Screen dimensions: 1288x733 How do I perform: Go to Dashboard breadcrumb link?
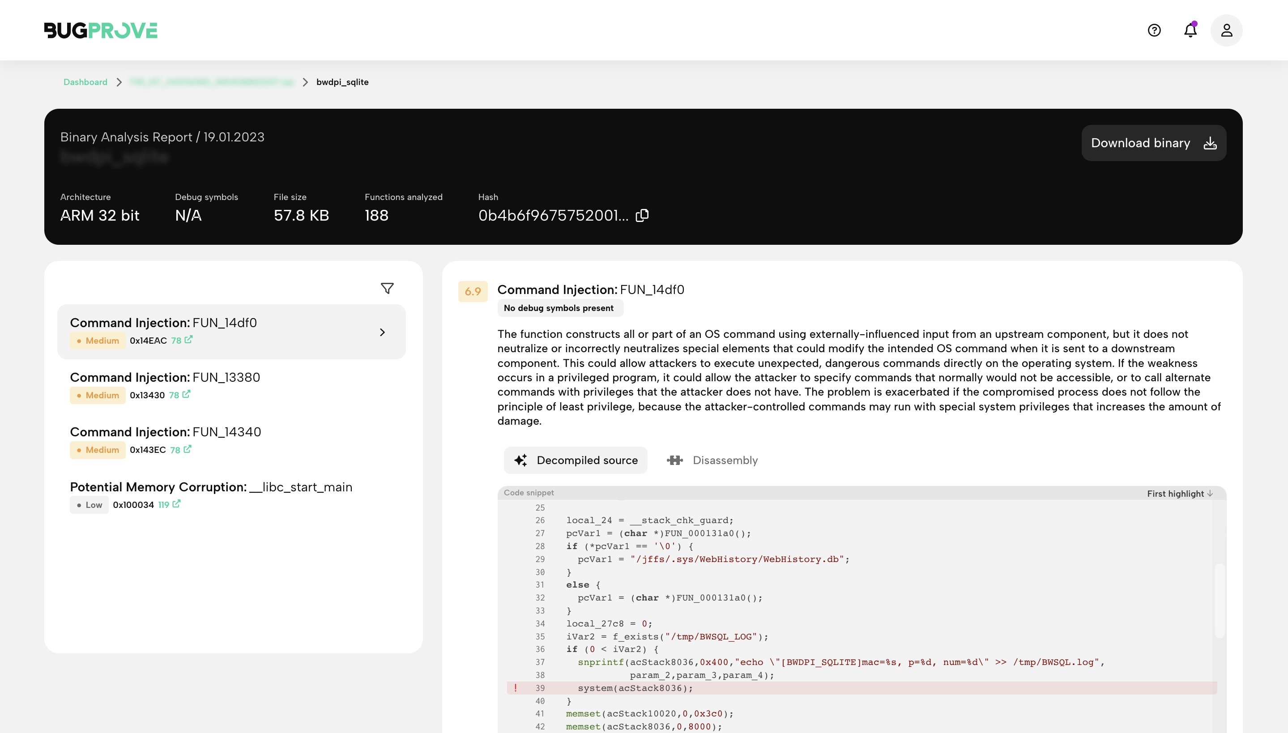(x=85, y=82)
